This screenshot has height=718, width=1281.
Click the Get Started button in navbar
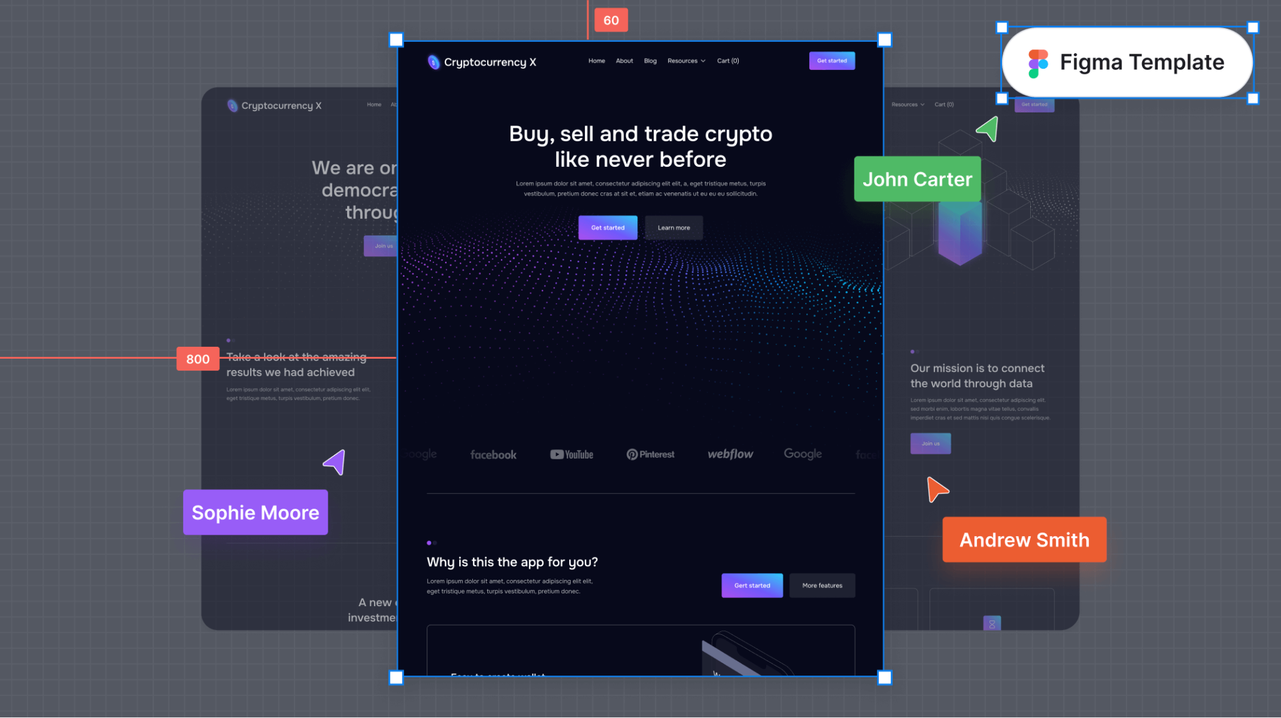[x=831, y=60]
